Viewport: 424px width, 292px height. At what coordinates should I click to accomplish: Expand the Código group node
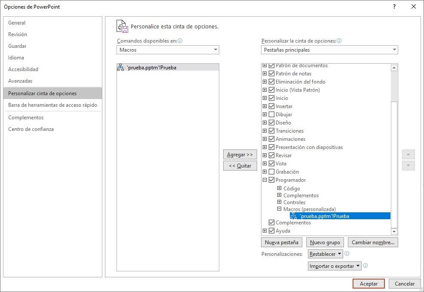click(x=279, y=188)
